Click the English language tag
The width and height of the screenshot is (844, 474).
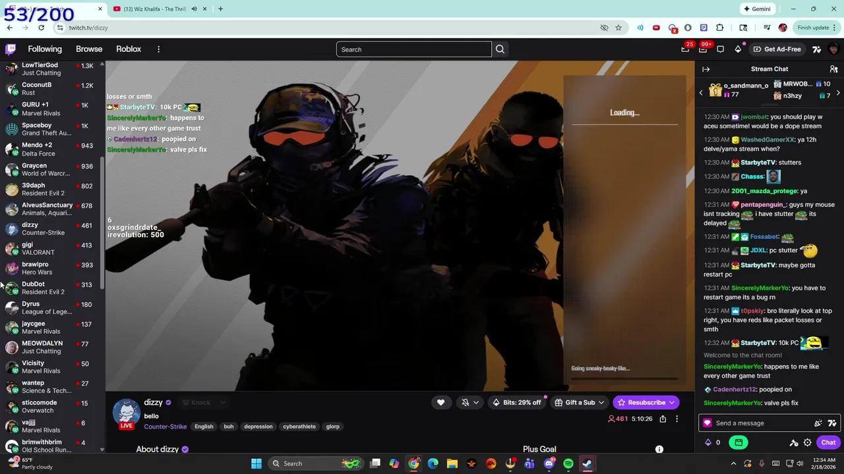(204, 427)
